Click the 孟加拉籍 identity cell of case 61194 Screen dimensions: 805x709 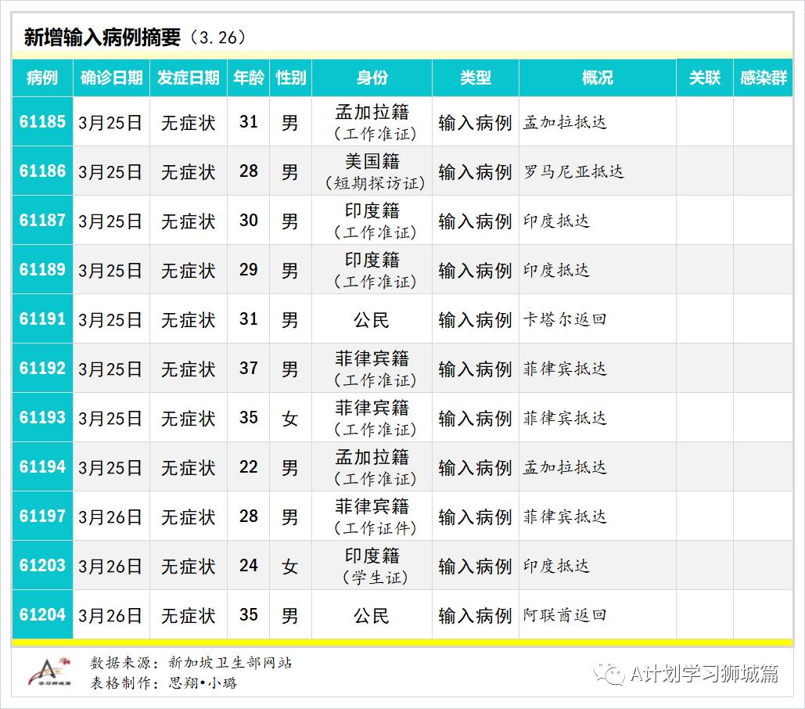click(372, 467)
